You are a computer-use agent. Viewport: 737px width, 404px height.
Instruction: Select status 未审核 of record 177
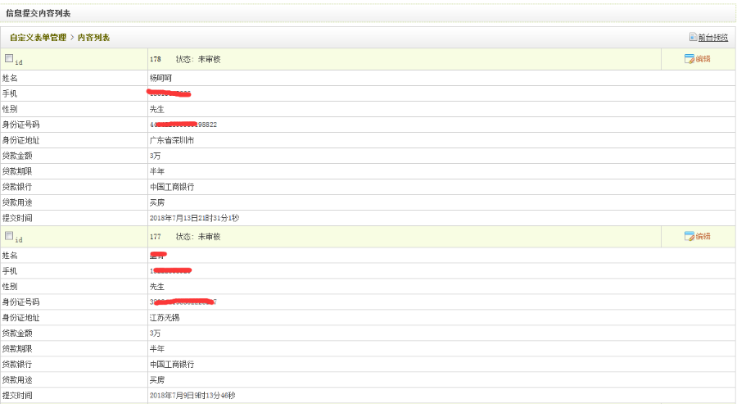[x=209, y=237]
